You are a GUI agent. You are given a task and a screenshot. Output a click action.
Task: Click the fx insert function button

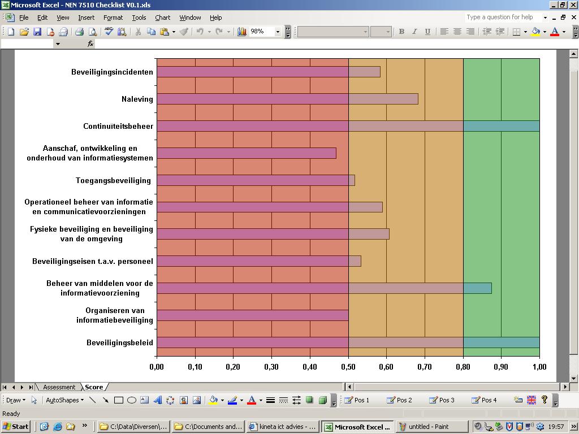point(90,44)
